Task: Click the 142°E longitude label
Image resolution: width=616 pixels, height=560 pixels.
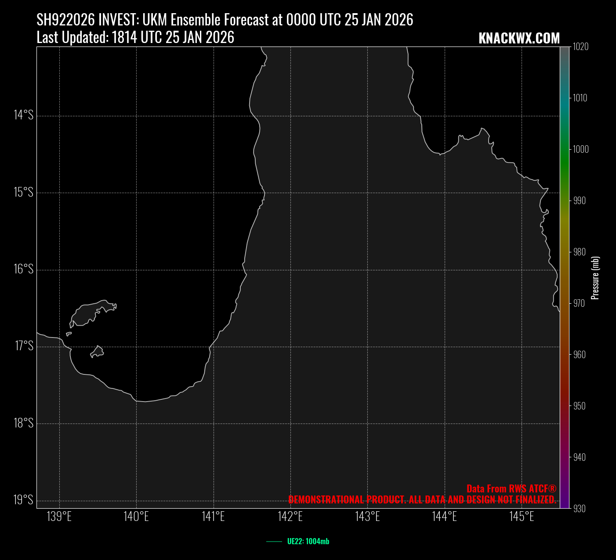Action: click(x=290, y=517)
